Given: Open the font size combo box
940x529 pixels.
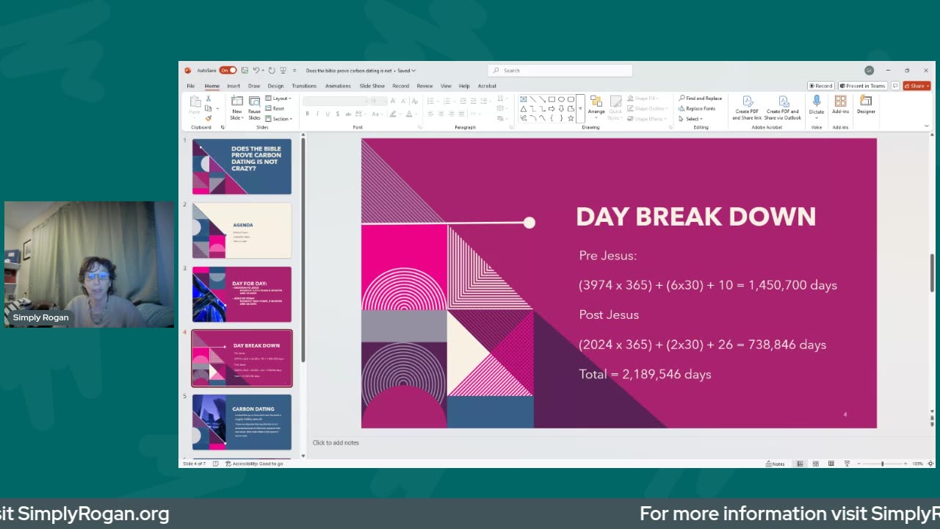Looking at the screenshot, I should [377, 101].
